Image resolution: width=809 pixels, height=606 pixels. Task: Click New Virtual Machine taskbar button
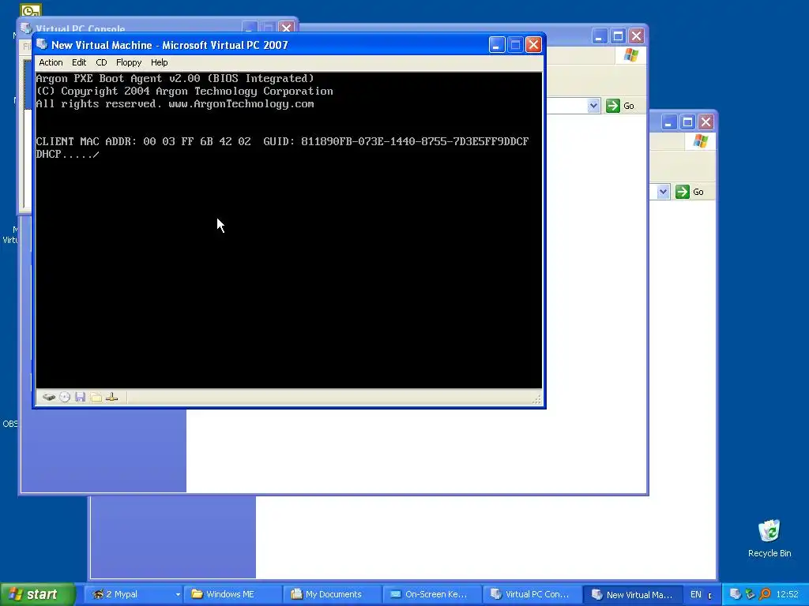[632, 594]
